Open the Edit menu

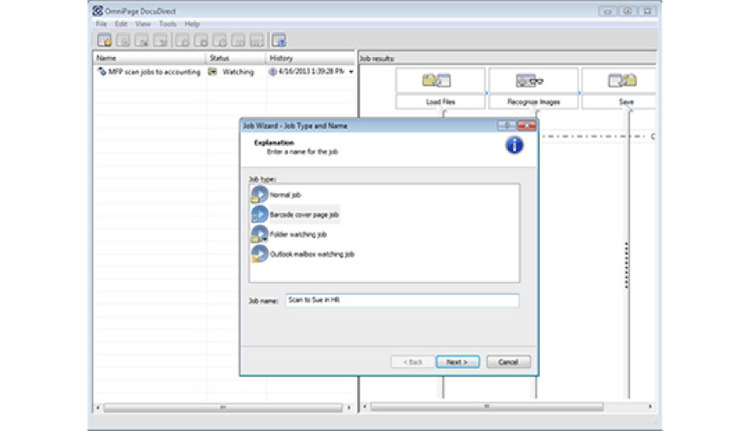coord(120,24)
